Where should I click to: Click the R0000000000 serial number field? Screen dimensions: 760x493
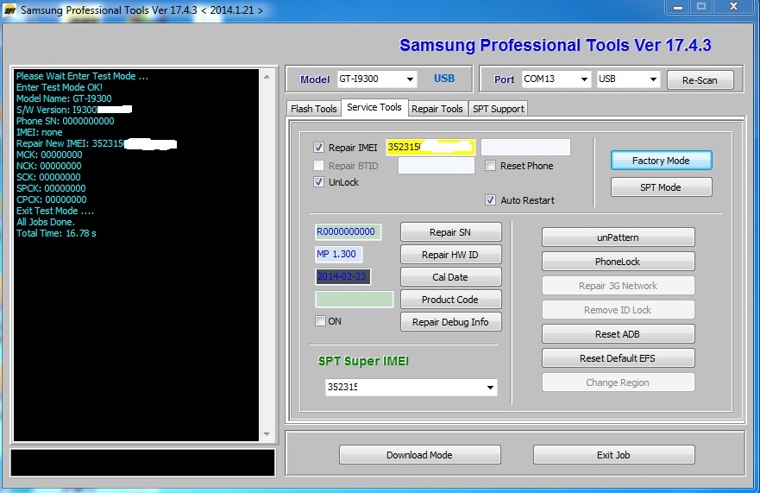click(x=348, y=232)
